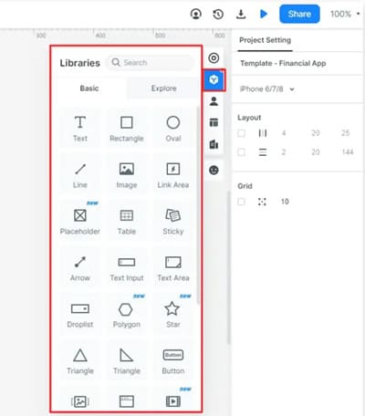Open the Libraries cube icon
The image size is (365, 416).
tap(214, 80)
